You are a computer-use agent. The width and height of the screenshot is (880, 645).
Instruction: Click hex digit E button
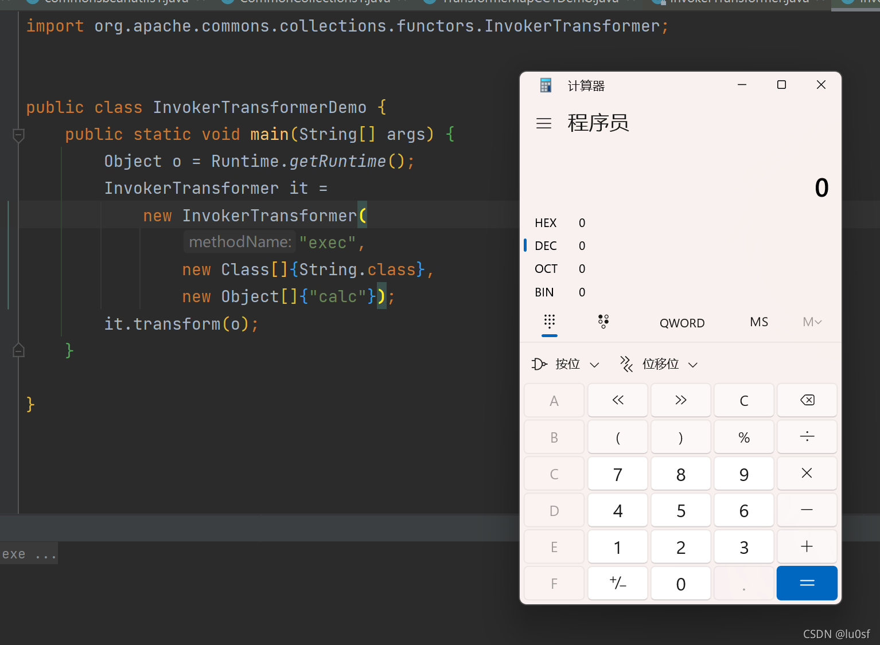554,547
